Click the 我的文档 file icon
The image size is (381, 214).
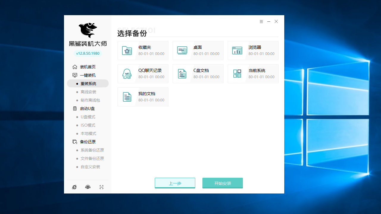click(127, 97)
